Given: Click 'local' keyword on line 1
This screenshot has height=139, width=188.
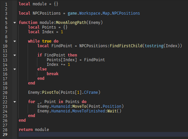Looking at the screenshot, I should (24, 4).
